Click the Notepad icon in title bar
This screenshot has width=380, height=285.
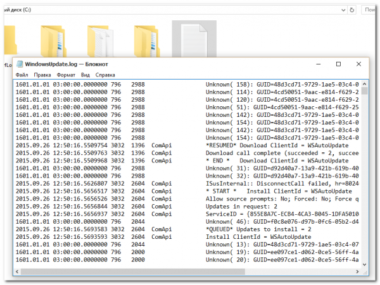tap(19, 64)
